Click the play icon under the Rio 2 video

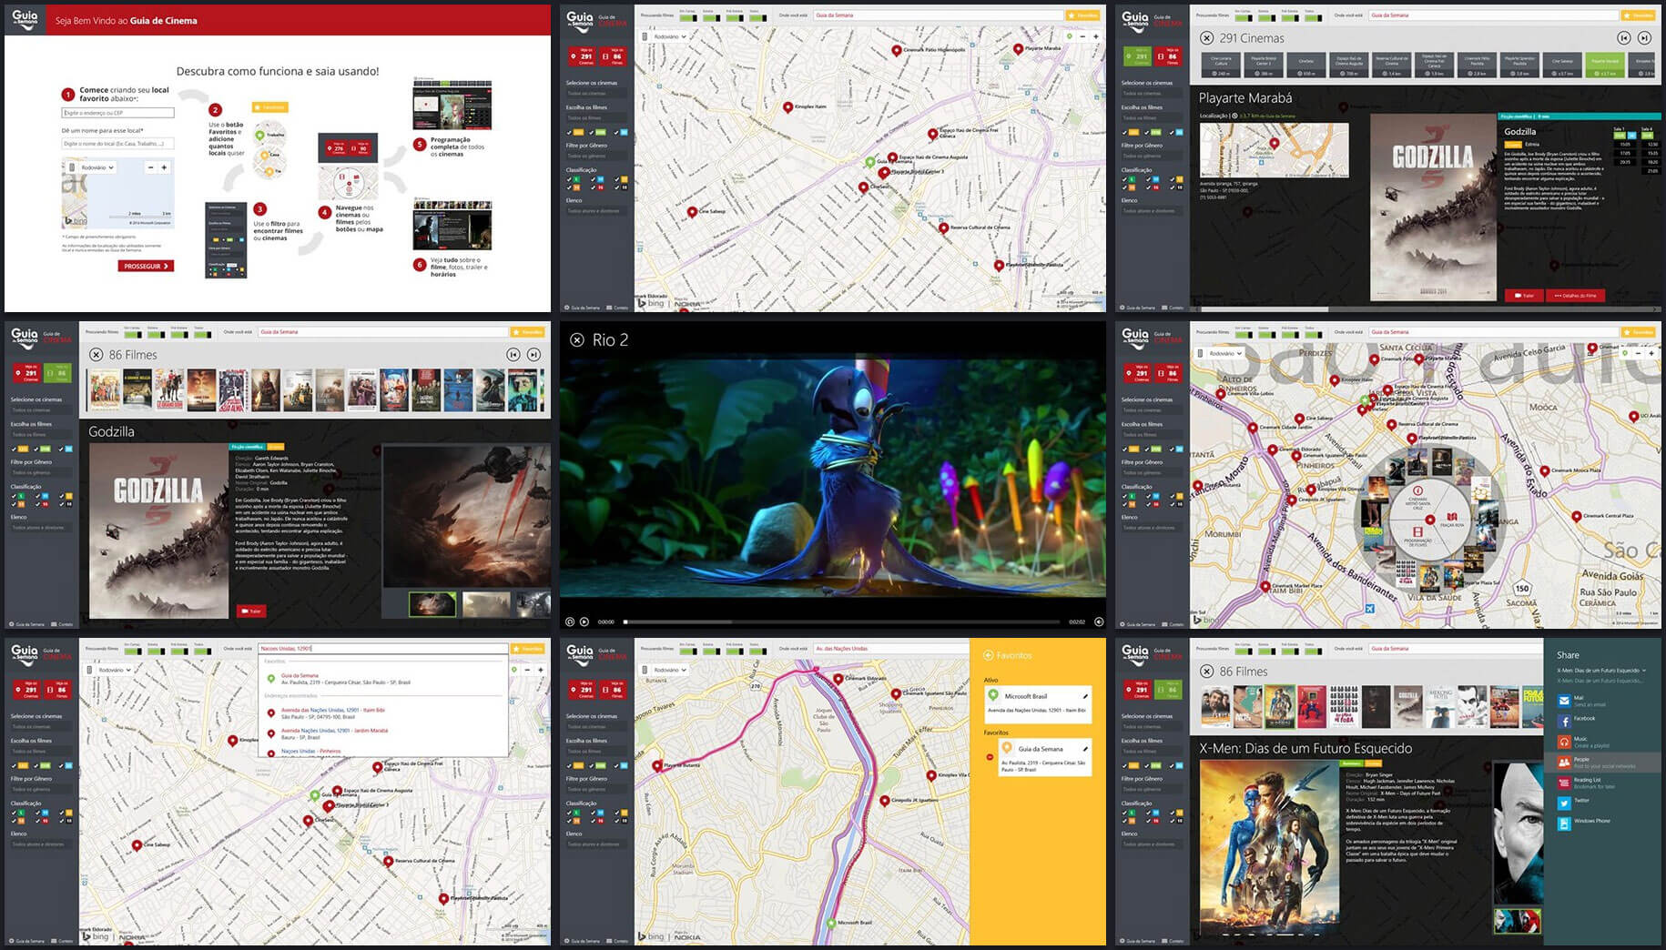pyautogui.click(x=584, y=622)
